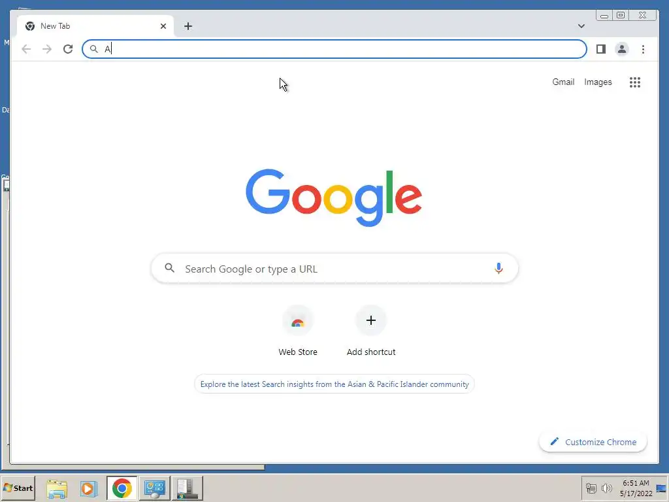
Task: Click the search icon inside the Google search box
Action: coord(170,268)
